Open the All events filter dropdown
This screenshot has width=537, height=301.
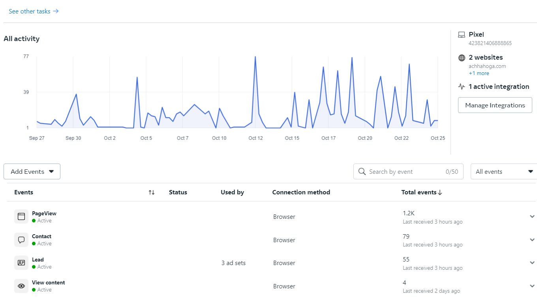(504, 171)
